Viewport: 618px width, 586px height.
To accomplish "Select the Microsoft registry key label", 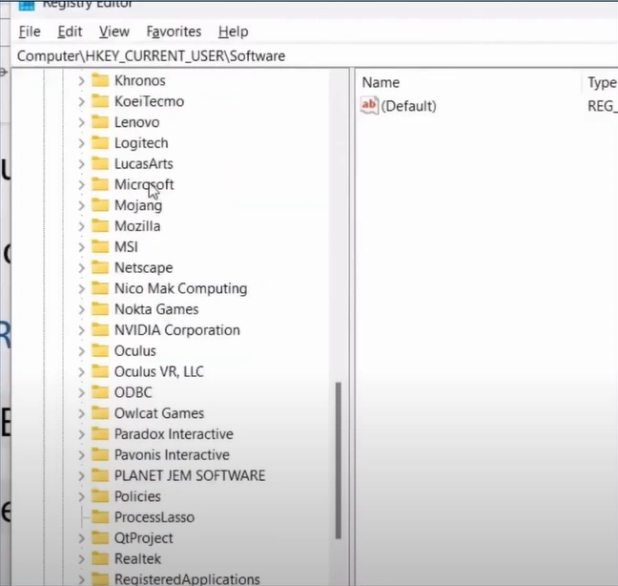I will (x=144, y=184).
